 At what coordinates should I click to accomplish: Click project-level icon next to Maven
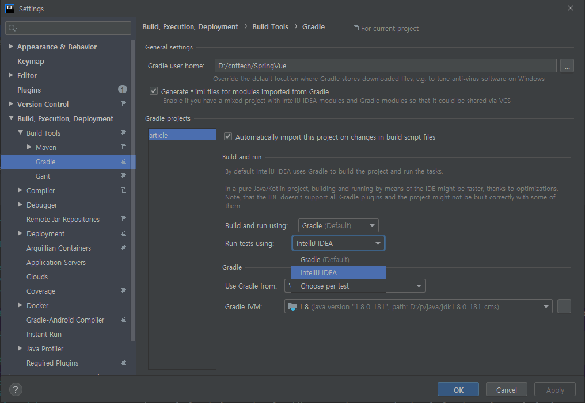pyautogui.click(x=123, y=147)
